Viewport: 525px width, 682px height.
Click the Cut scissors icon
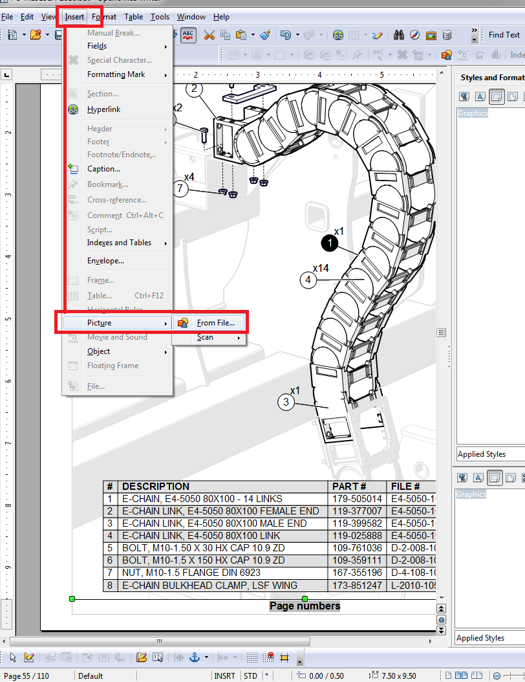(209, 35)
